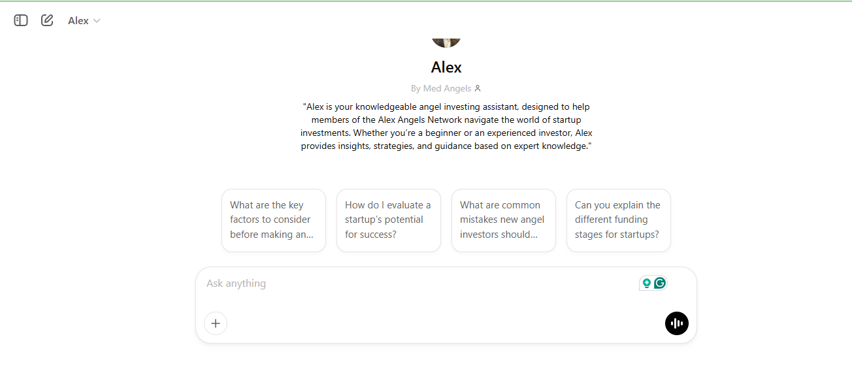Open the green Grammarly G icon
The height and width of the screenshot is (375, 852).
[660, 283]
